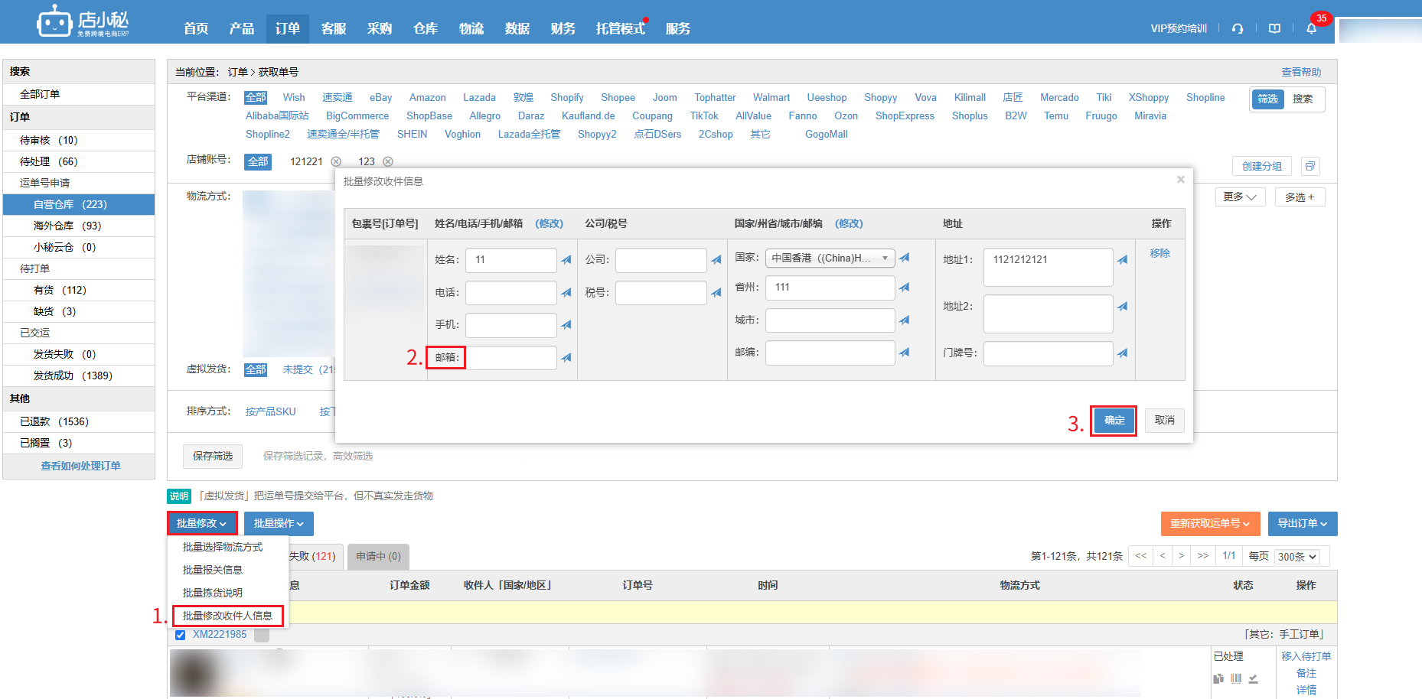Click the checkmark stamp icon under 已处理
This screenshot has height=699, width=1422.
pyautogui.click(x=1254, y=678)
